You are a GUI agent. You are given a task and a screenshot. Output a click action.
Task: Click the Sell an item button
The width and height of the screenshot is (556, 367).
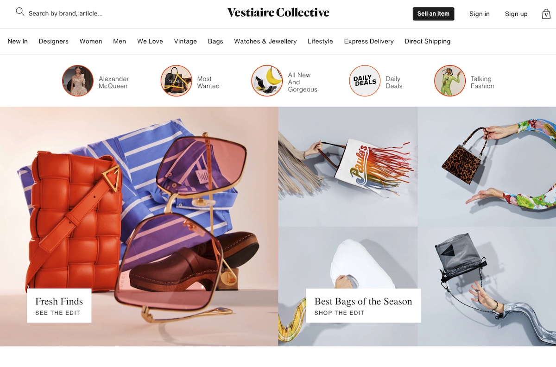pos(434,14)
